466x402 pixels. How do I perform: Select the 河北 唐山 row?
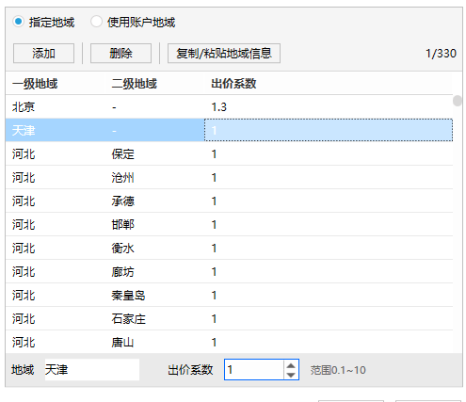[229, 342]
